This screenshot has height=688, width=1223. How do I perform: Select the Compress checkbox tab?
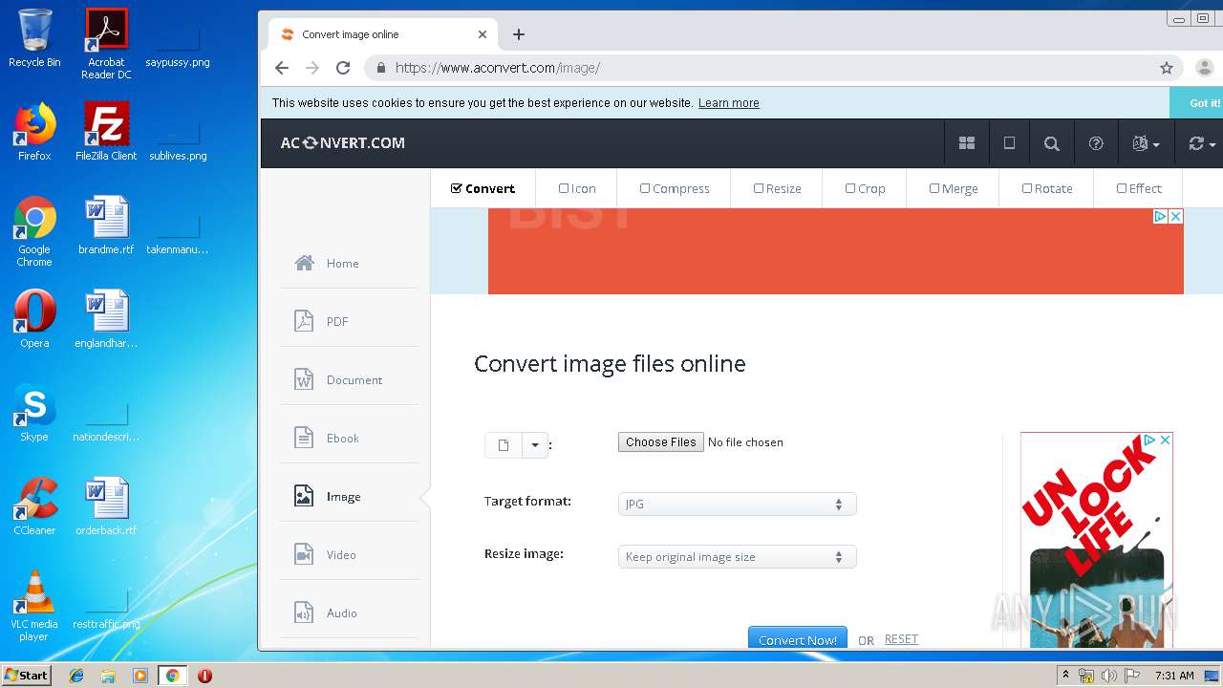click(675, 188)
